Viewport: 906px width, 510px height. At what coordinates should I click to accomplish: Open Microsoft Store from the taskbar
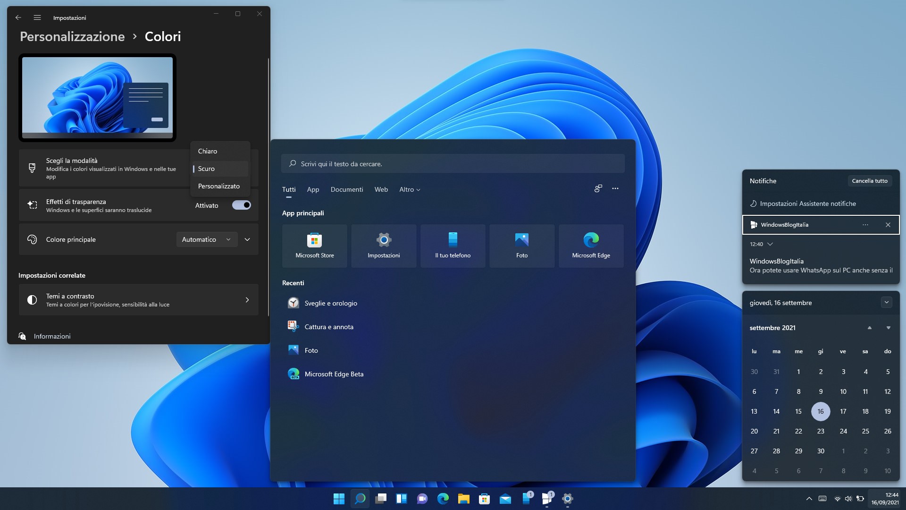[x=485, y=499]
